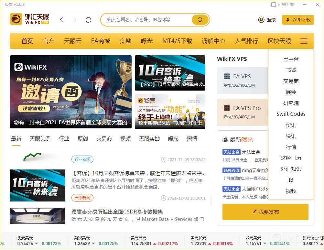Viewport: 324px width, 250px height.
Task: Click the user profile login icon
Action: (261, 20)
